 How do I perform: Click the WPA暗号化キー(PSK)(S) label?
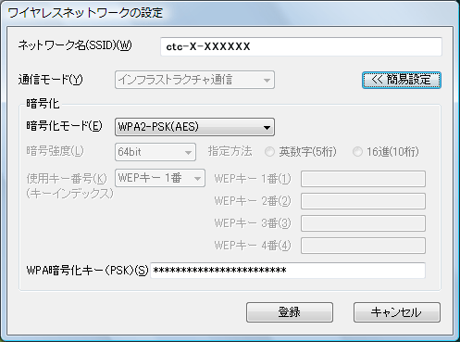[87, 271]
